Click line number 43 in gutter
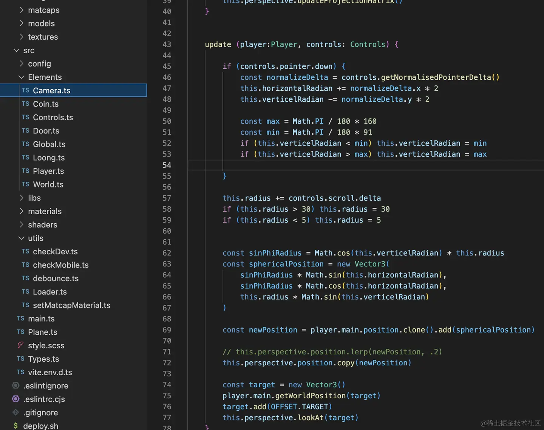 [x=167, y=44]
